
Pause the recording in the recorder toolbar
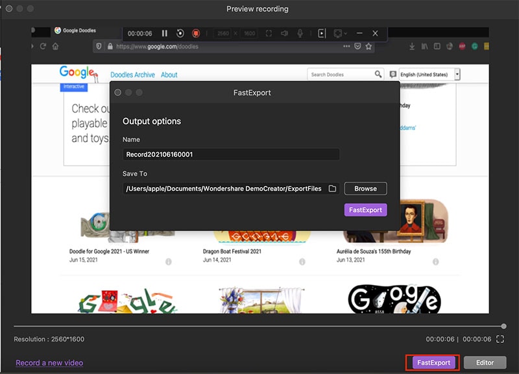click(165, 33)
